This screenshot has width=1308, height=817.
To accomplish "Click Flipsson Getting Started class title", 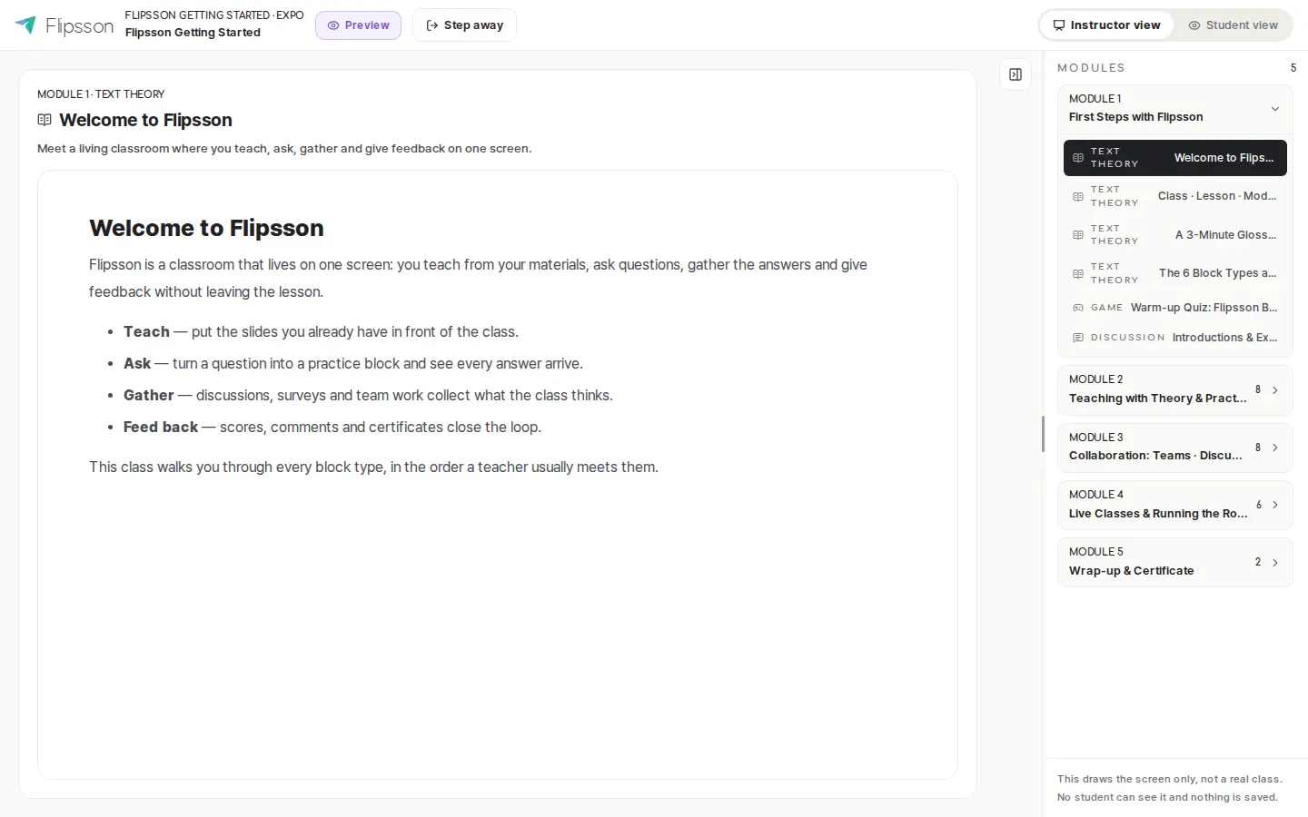I will pos(193,33).
